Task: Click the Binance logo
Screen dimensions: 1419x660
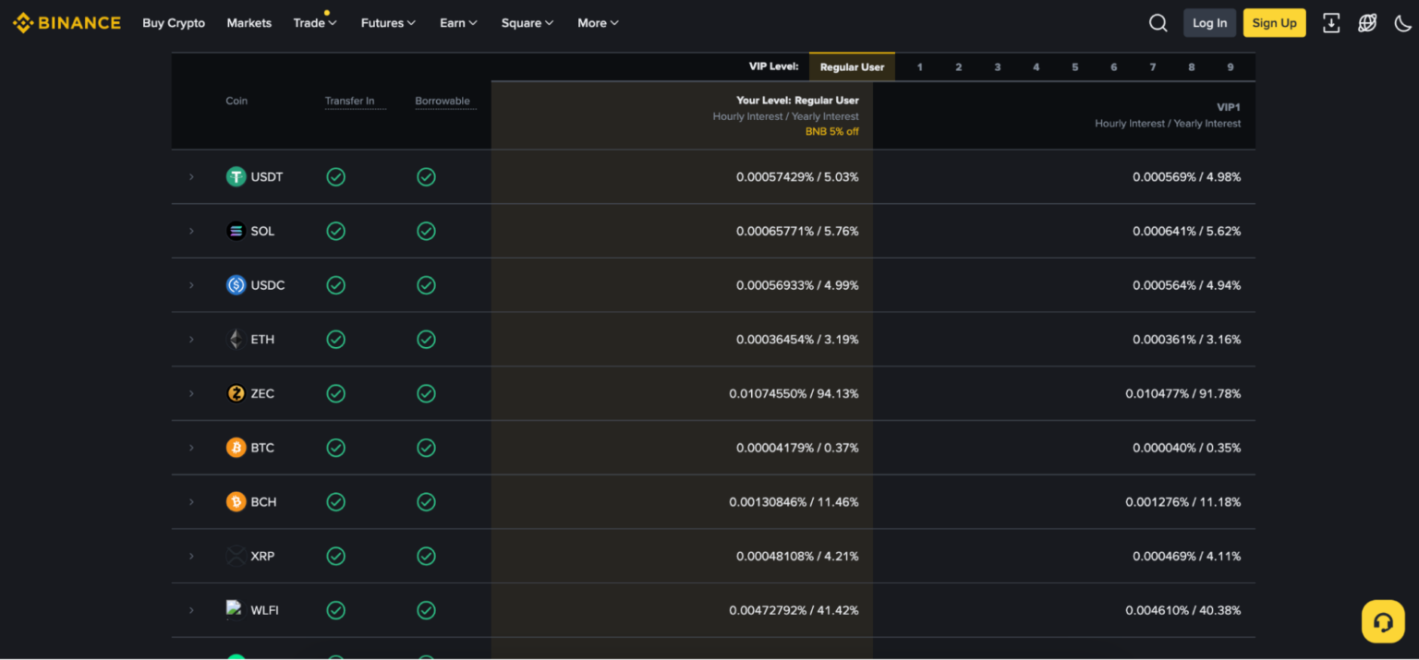Action: [x=67, y=23]
